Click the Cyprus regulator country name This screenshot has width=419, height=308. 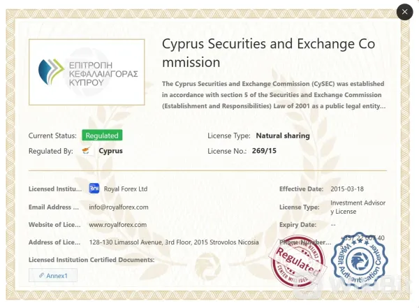[110, 151]
